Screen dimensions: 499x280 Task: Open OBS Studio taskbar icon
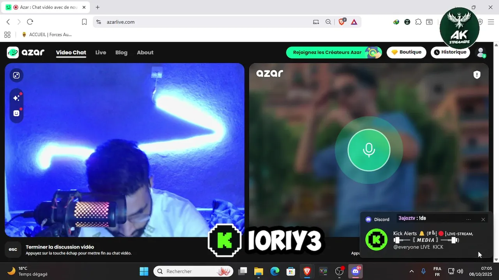click(339, 271)
